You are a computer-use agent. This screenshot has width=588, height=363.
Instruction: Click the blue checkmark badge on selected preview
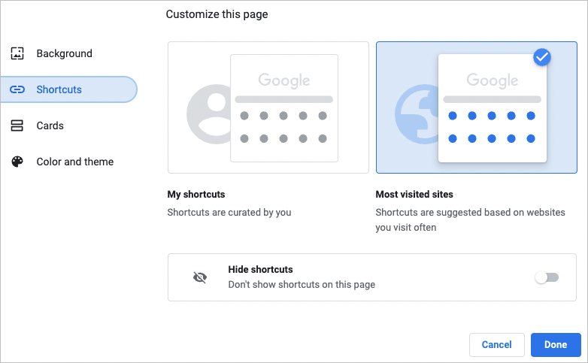[541, 57]
